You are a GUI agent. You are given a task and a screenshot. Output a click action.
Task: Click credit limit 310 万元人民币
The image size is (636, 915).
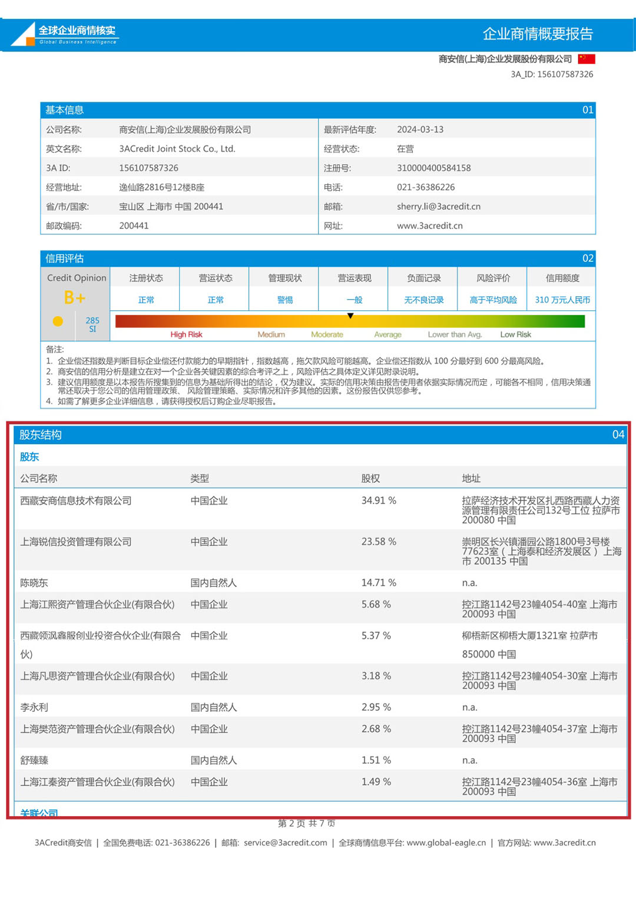click(562, 300)
